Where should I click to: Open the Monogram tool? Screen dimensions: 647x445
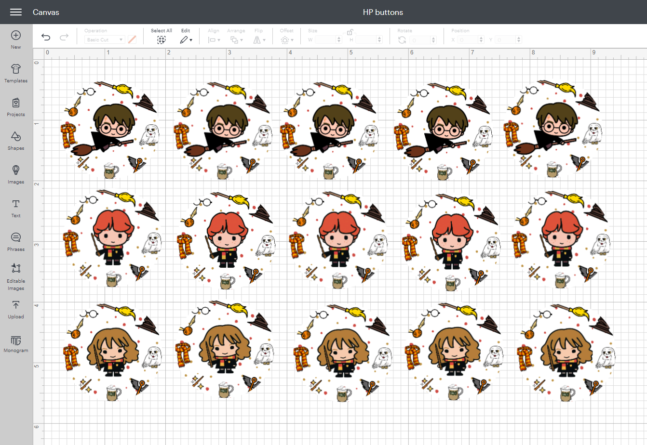coord(16,343)
